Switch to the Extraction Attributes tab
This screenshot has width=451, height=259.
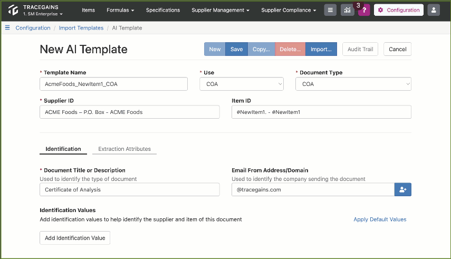point(124,149)
